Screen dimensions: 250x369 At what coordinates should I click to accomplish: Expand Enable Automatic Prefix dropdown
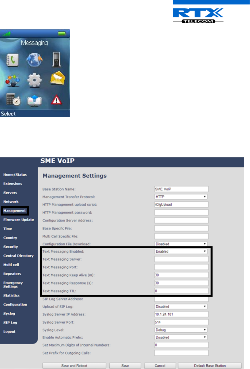point(181,337)
